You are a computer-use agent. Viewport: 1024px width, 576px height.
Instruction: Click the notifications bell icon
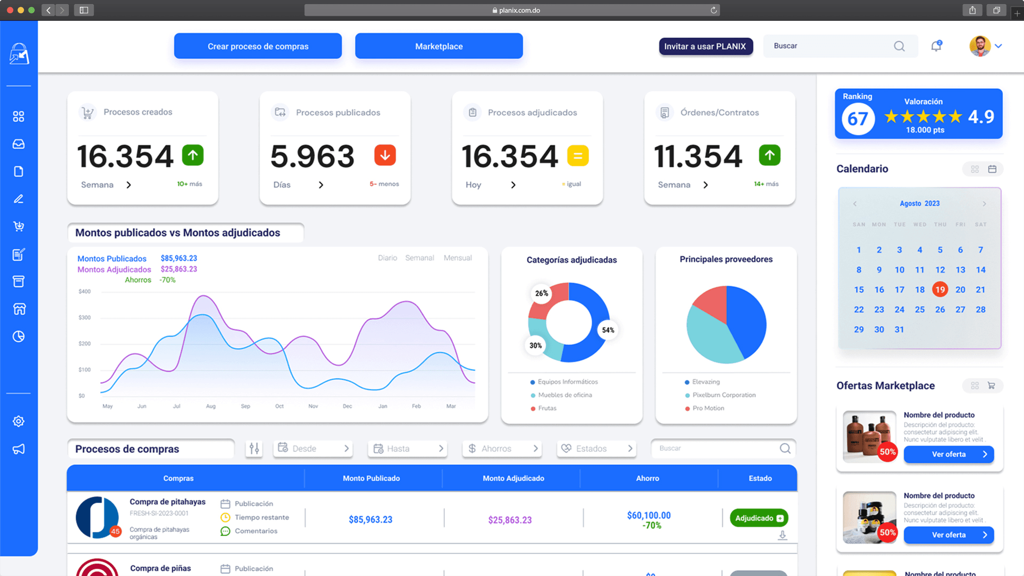point(936,46)
